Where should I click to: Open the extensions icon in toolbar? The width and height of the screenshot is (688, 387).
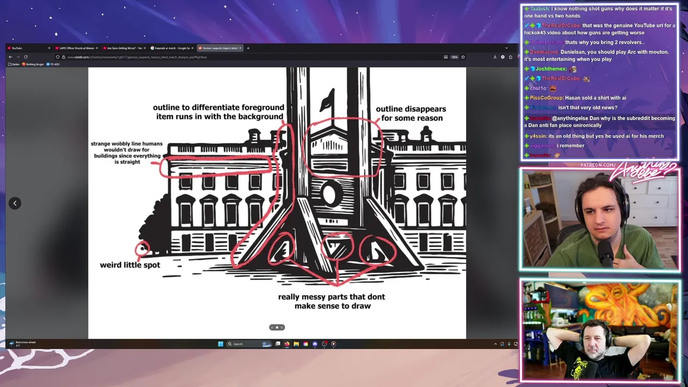[x=511, y=57]
